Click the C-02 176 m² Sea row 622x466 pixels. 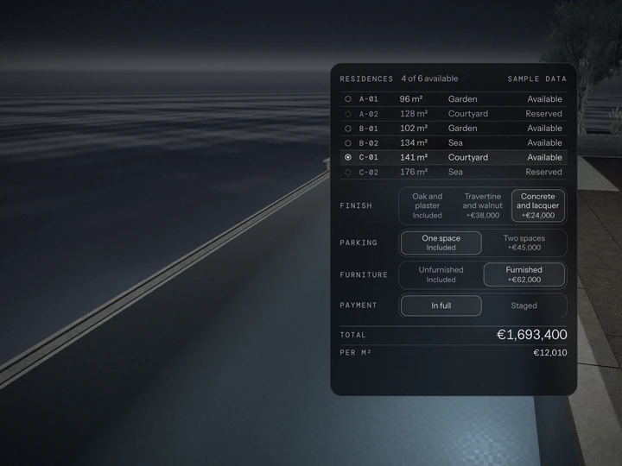click(x=454, y=173)
